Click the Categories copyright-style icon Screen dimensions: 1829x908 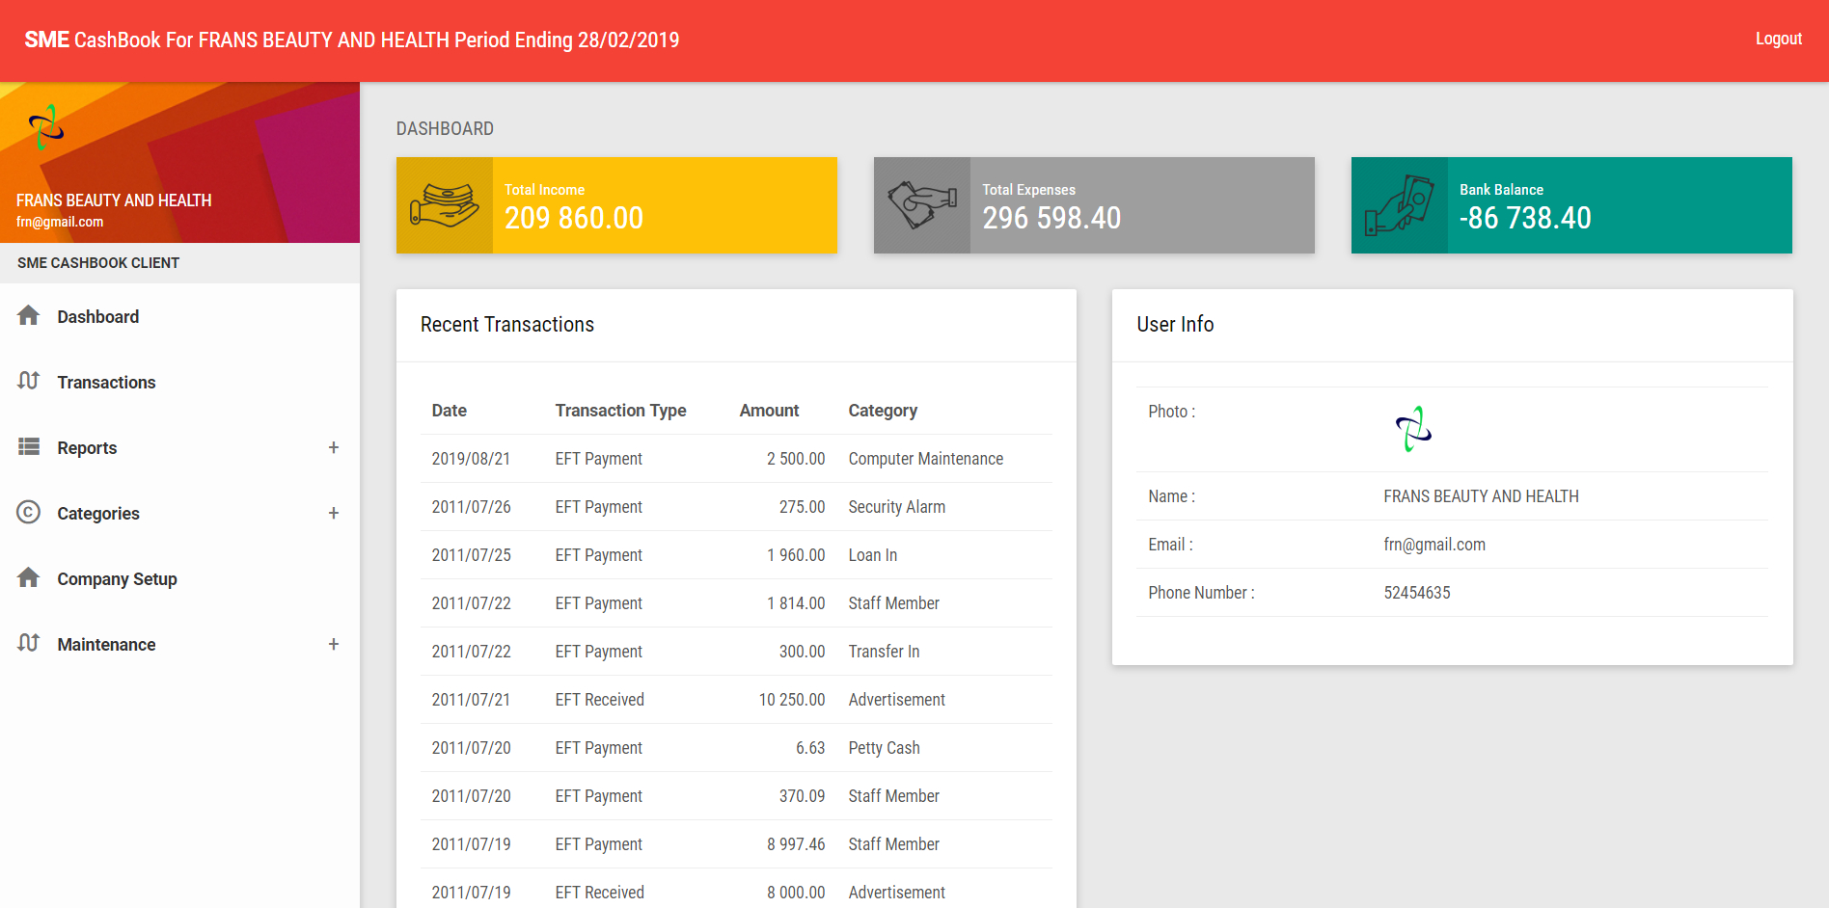[29, 512]
